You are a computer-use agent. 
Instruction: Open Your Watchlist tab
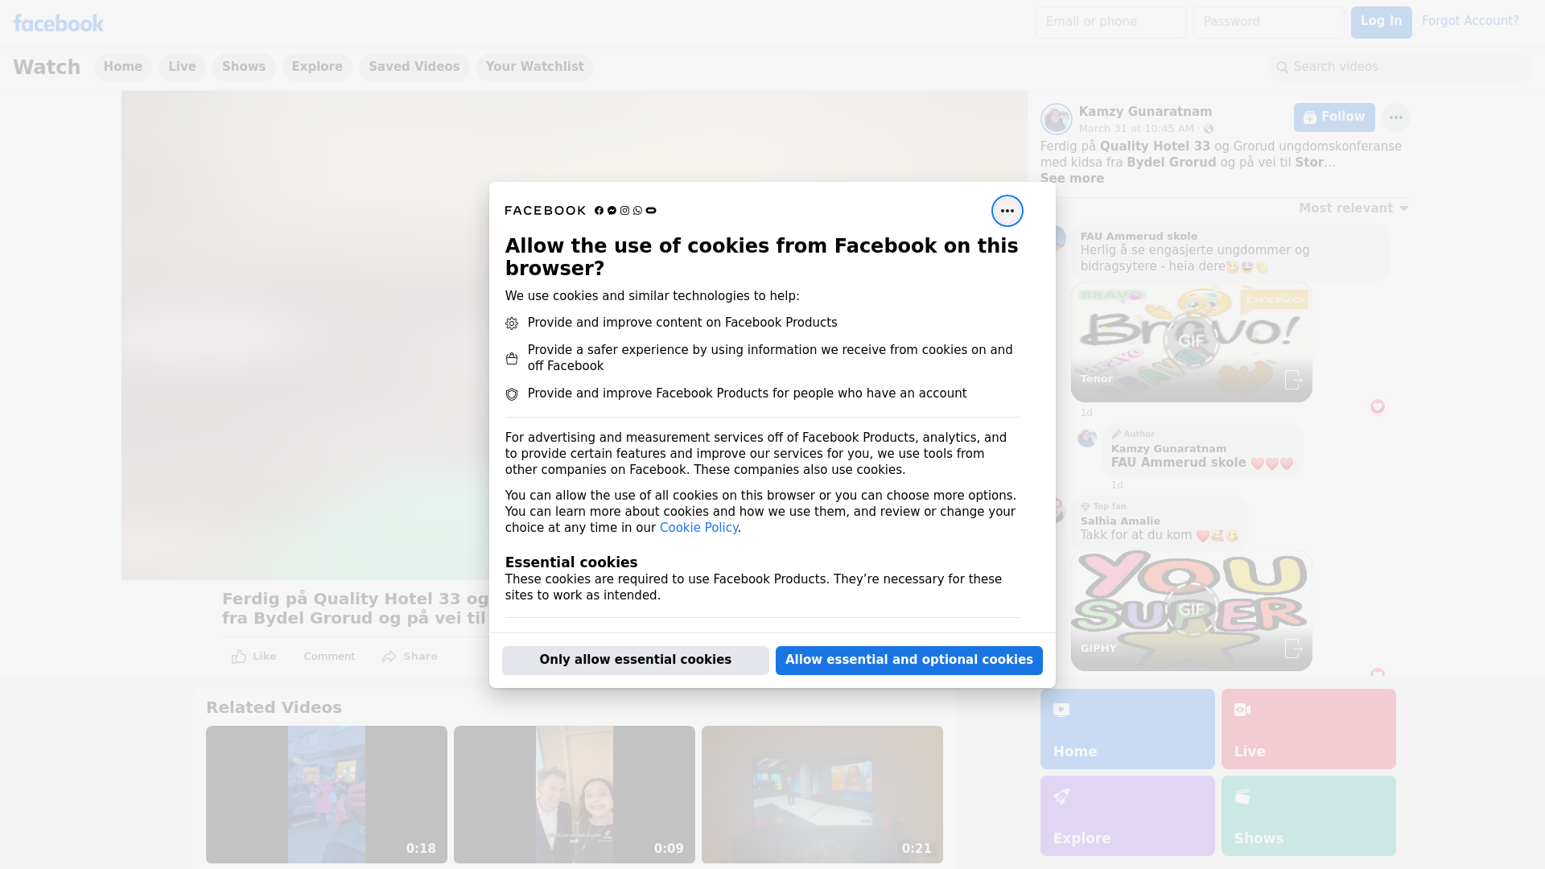534,67
